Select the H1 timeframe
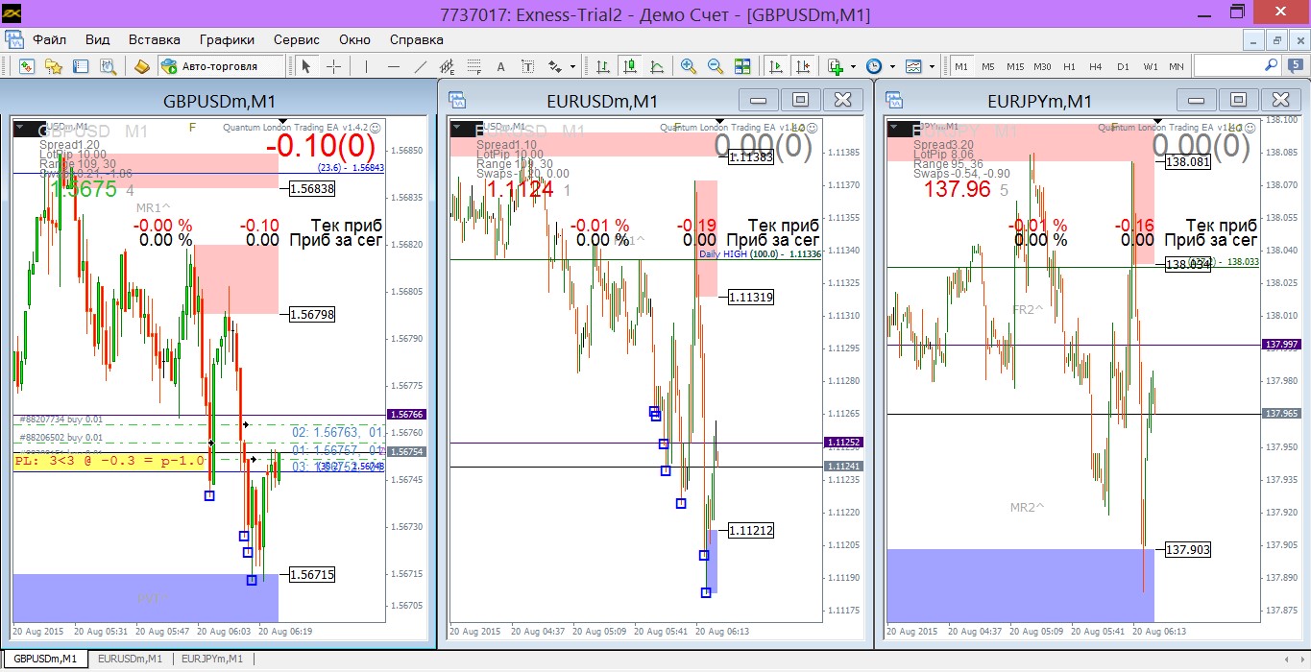This screenshot has height=672, width=1311. click(1069, 66)
